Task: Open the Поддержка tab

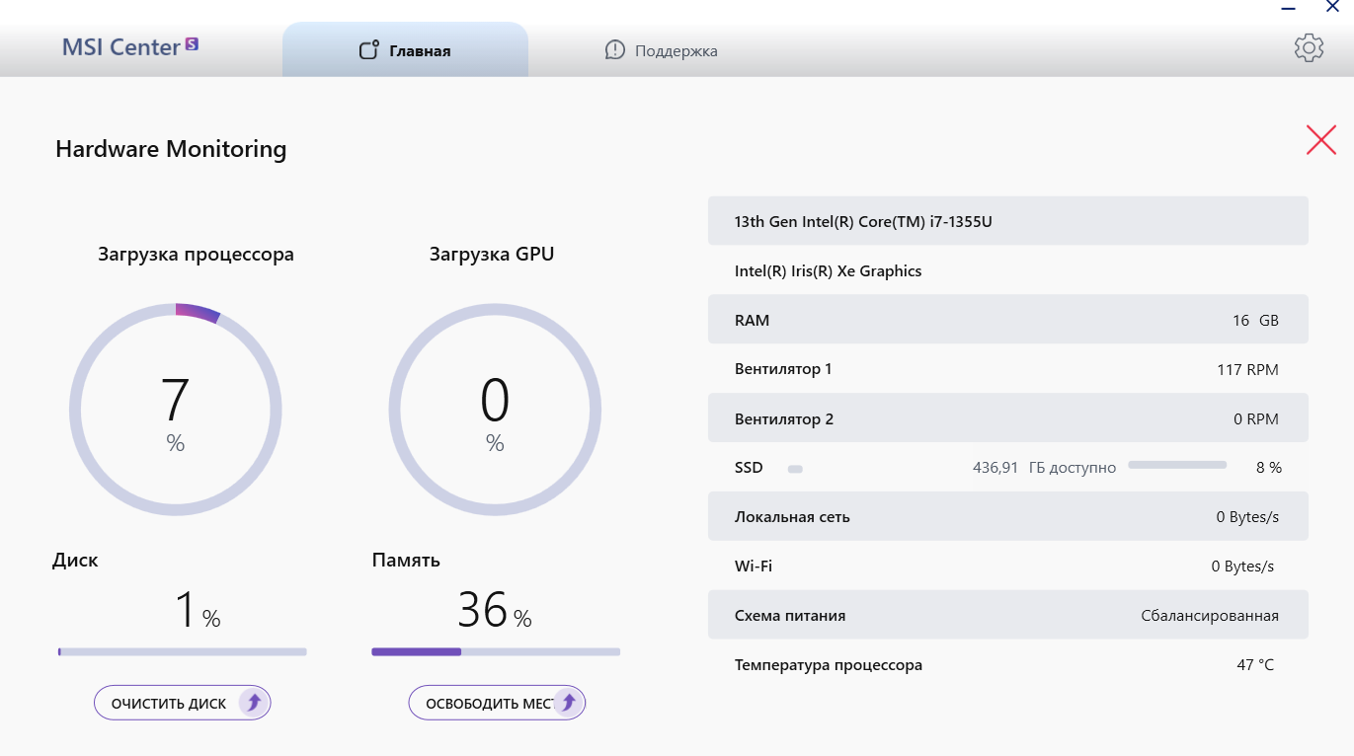Action: point(661,50)
